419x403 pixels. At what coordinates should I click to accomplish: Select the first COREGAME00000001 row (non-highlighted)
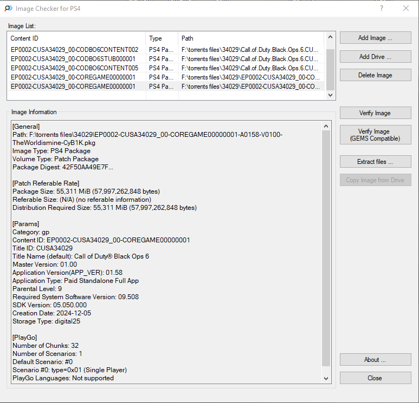[166, 77]
